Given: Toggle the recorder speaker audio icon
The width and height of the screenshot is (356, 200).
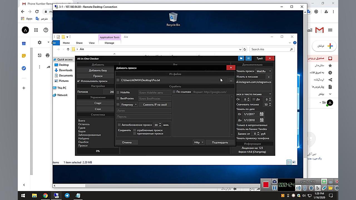Looking at the screenshot, I should 298,188.
